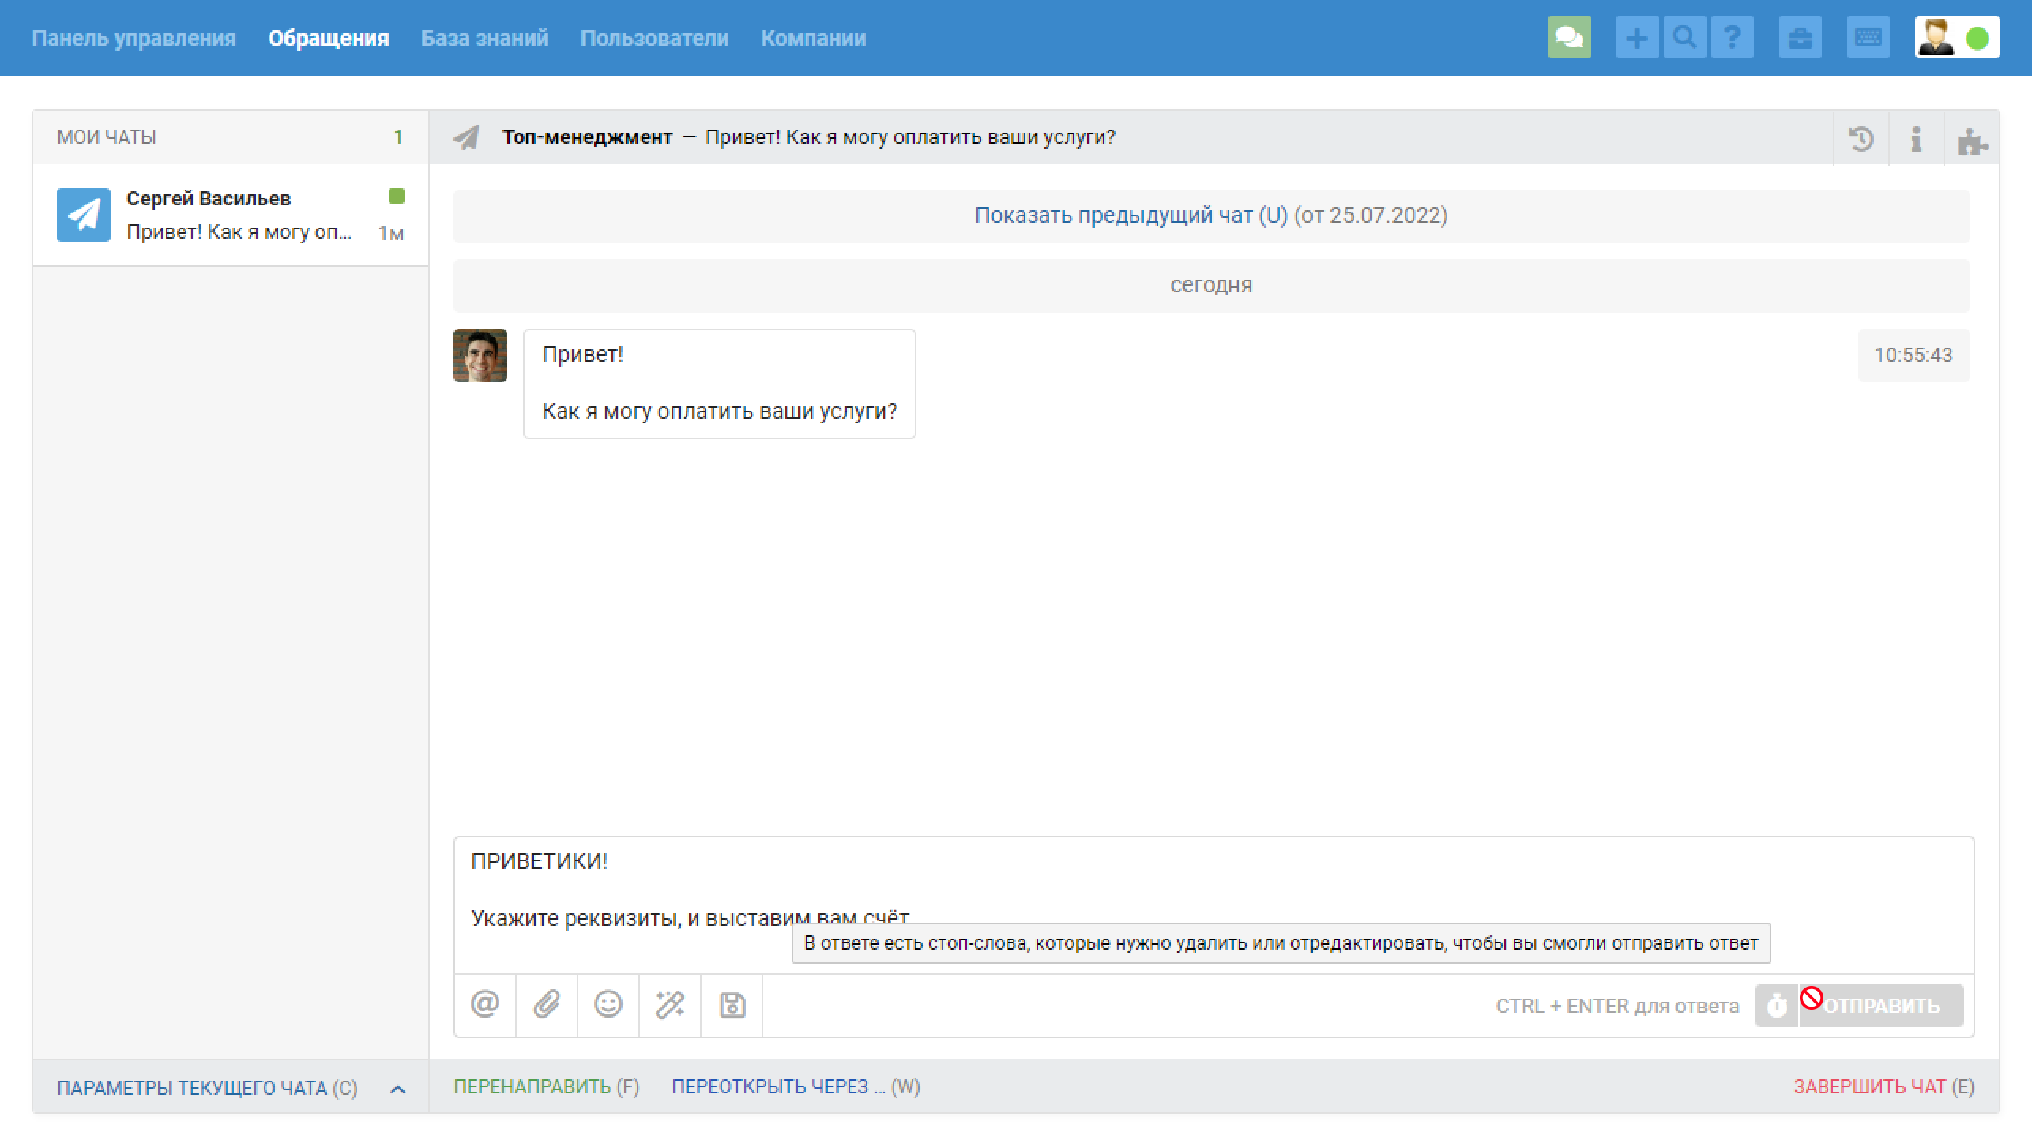Click ПЕРЕОТКРЫТЬ ЧЕРЕЗ ... (W)
2032x1144 pixels.
click(796, 1087)
